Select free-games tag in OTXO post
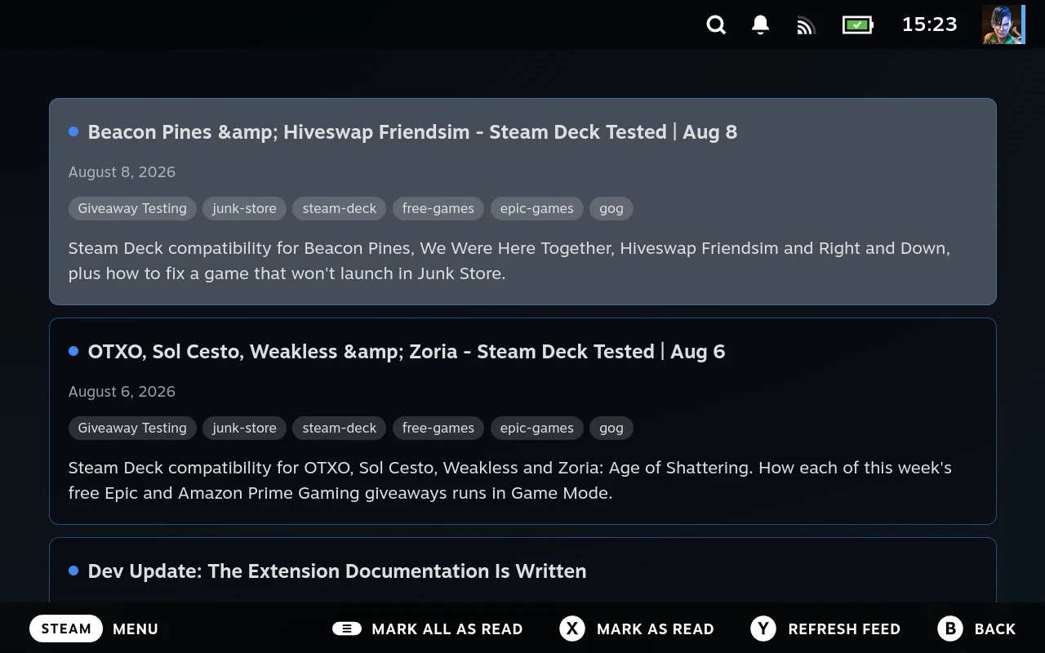 pos(438,428)
